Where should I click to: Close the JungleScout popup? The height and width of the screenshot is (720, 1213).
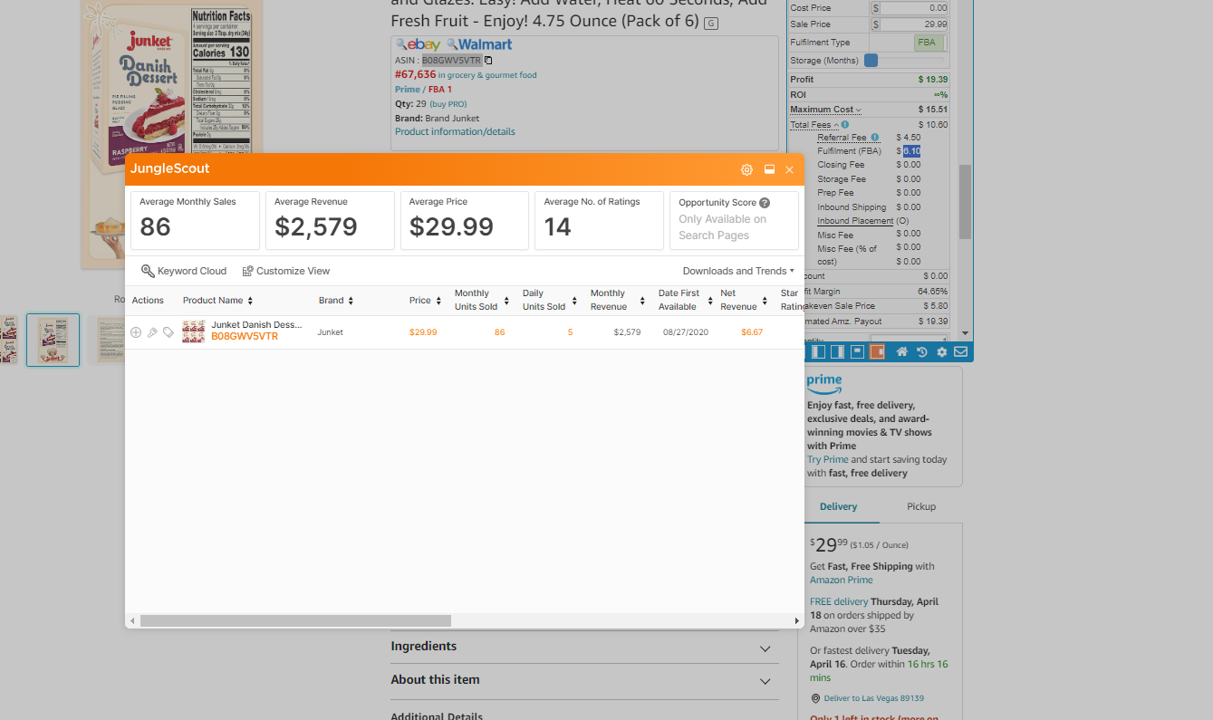pyautogui.click(x=789, y=169)
